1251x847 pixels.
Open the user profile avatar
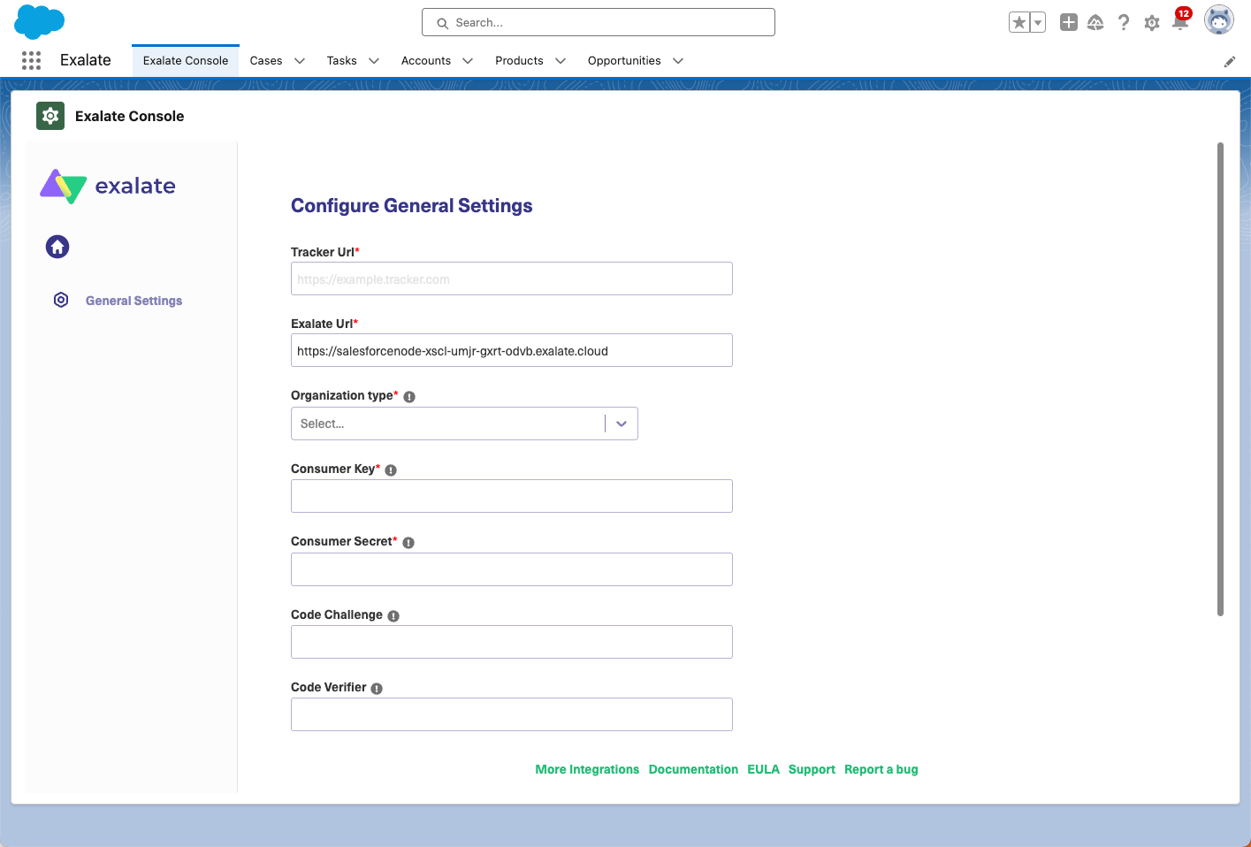[x=1219, y=19]
